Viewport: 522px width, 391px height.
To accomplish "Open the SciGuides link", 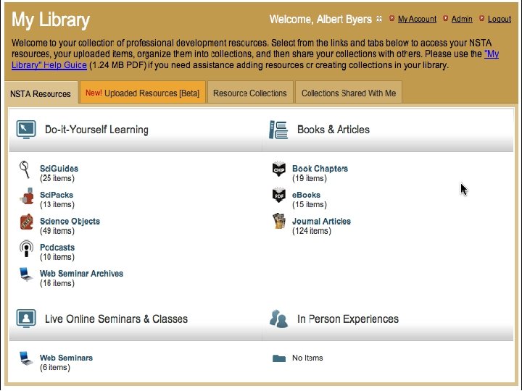I will click(x=59, y=169).
